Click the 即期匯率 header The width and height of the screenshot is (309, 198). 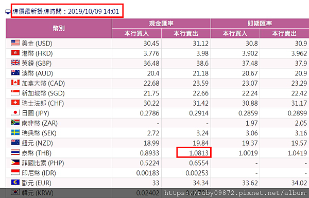point(260,24)
